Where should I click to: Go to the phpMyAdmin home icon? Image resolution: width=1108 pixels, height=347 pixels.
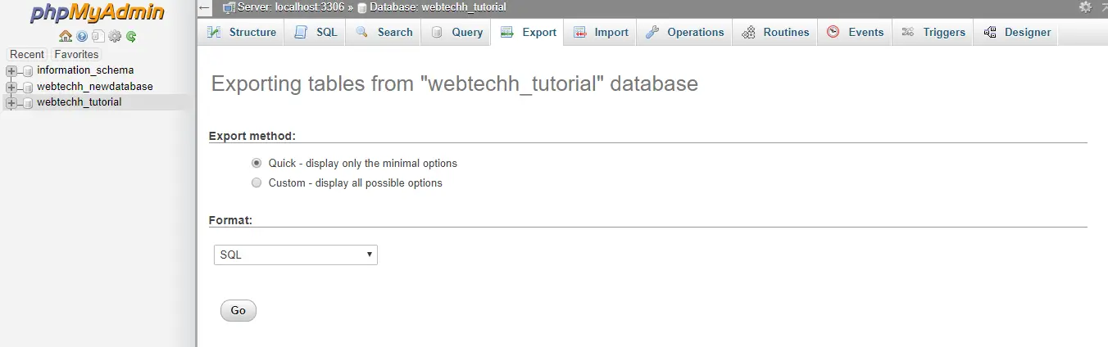coord(66,37)
